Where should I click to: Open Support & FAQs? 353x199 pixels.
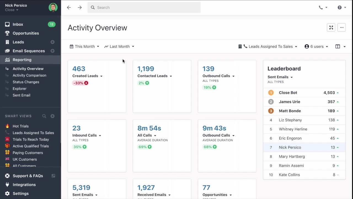[28, 176]
